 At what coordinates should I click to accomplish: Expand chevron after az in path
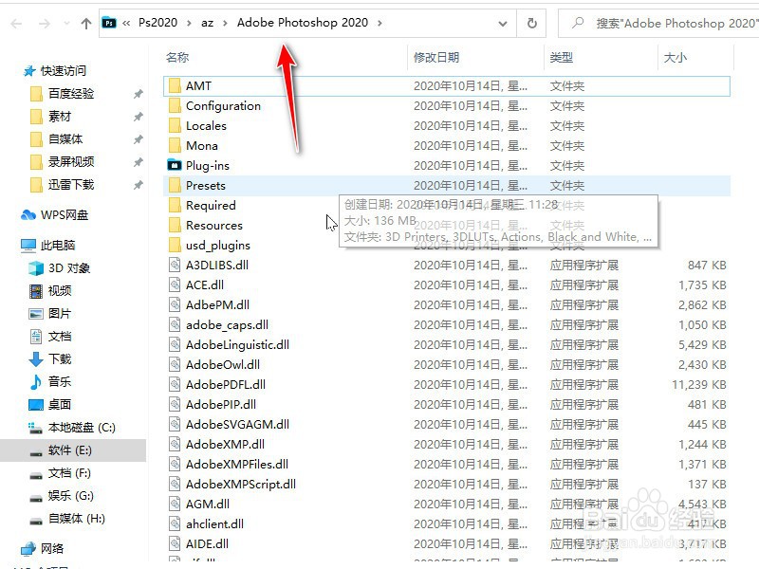click(225, 23)
